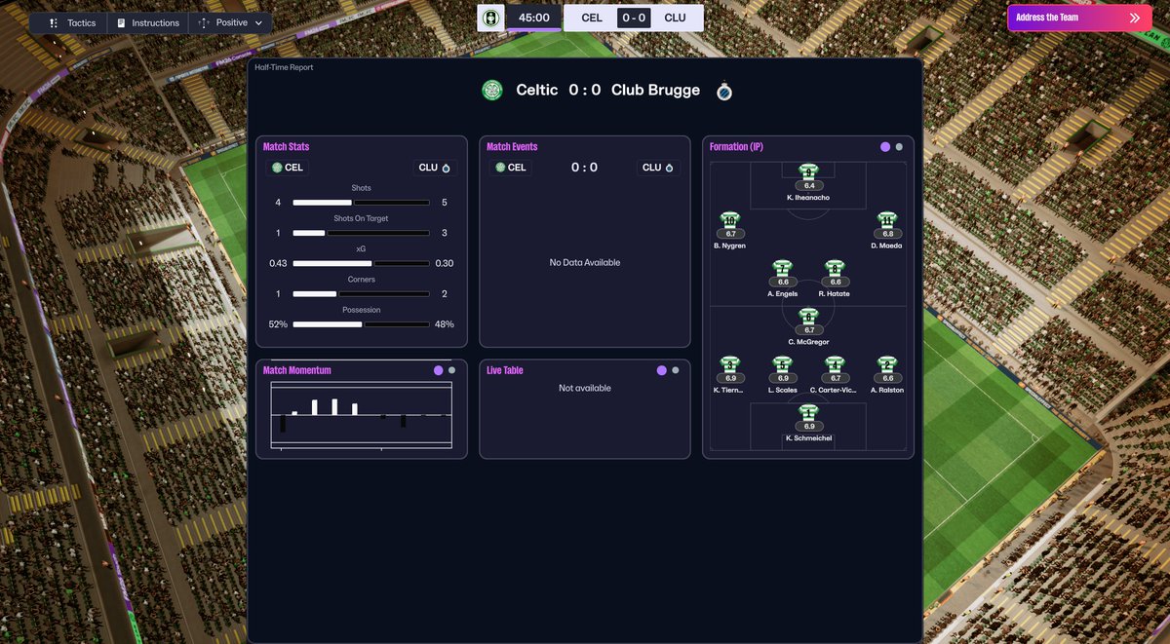This screenshot has height=644, width=1170.
Task: Click K. Schmeichel's goalkeeper shirt icon
Action: click(808, 413)
